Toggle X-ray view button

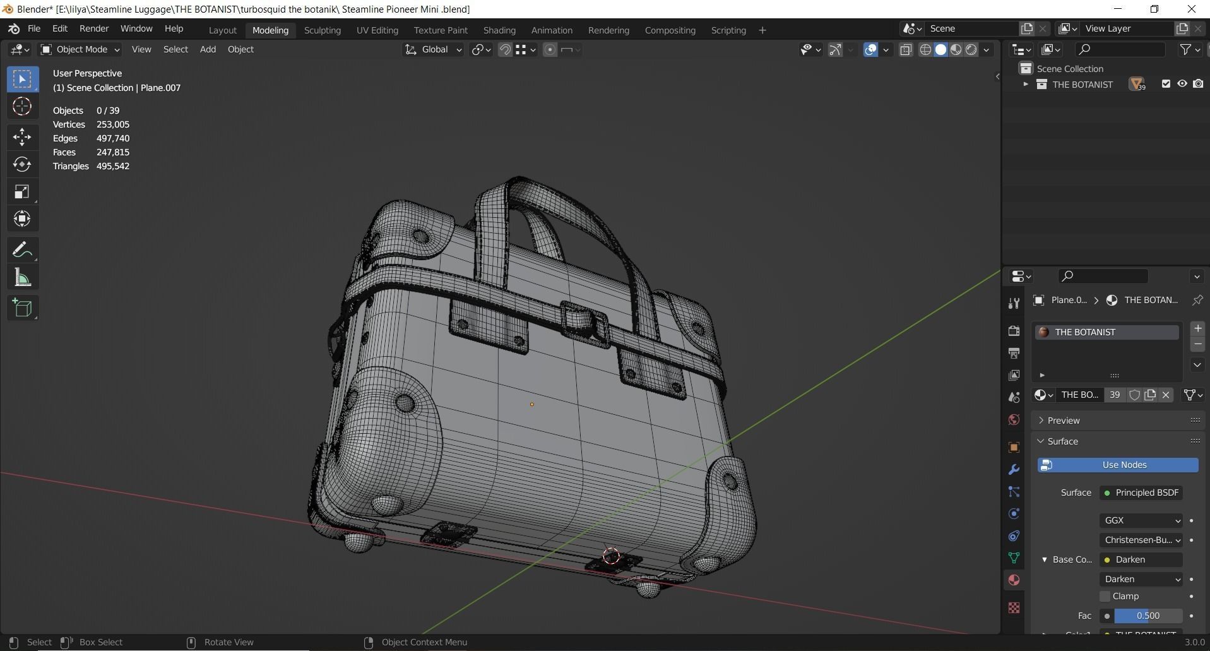906,50
